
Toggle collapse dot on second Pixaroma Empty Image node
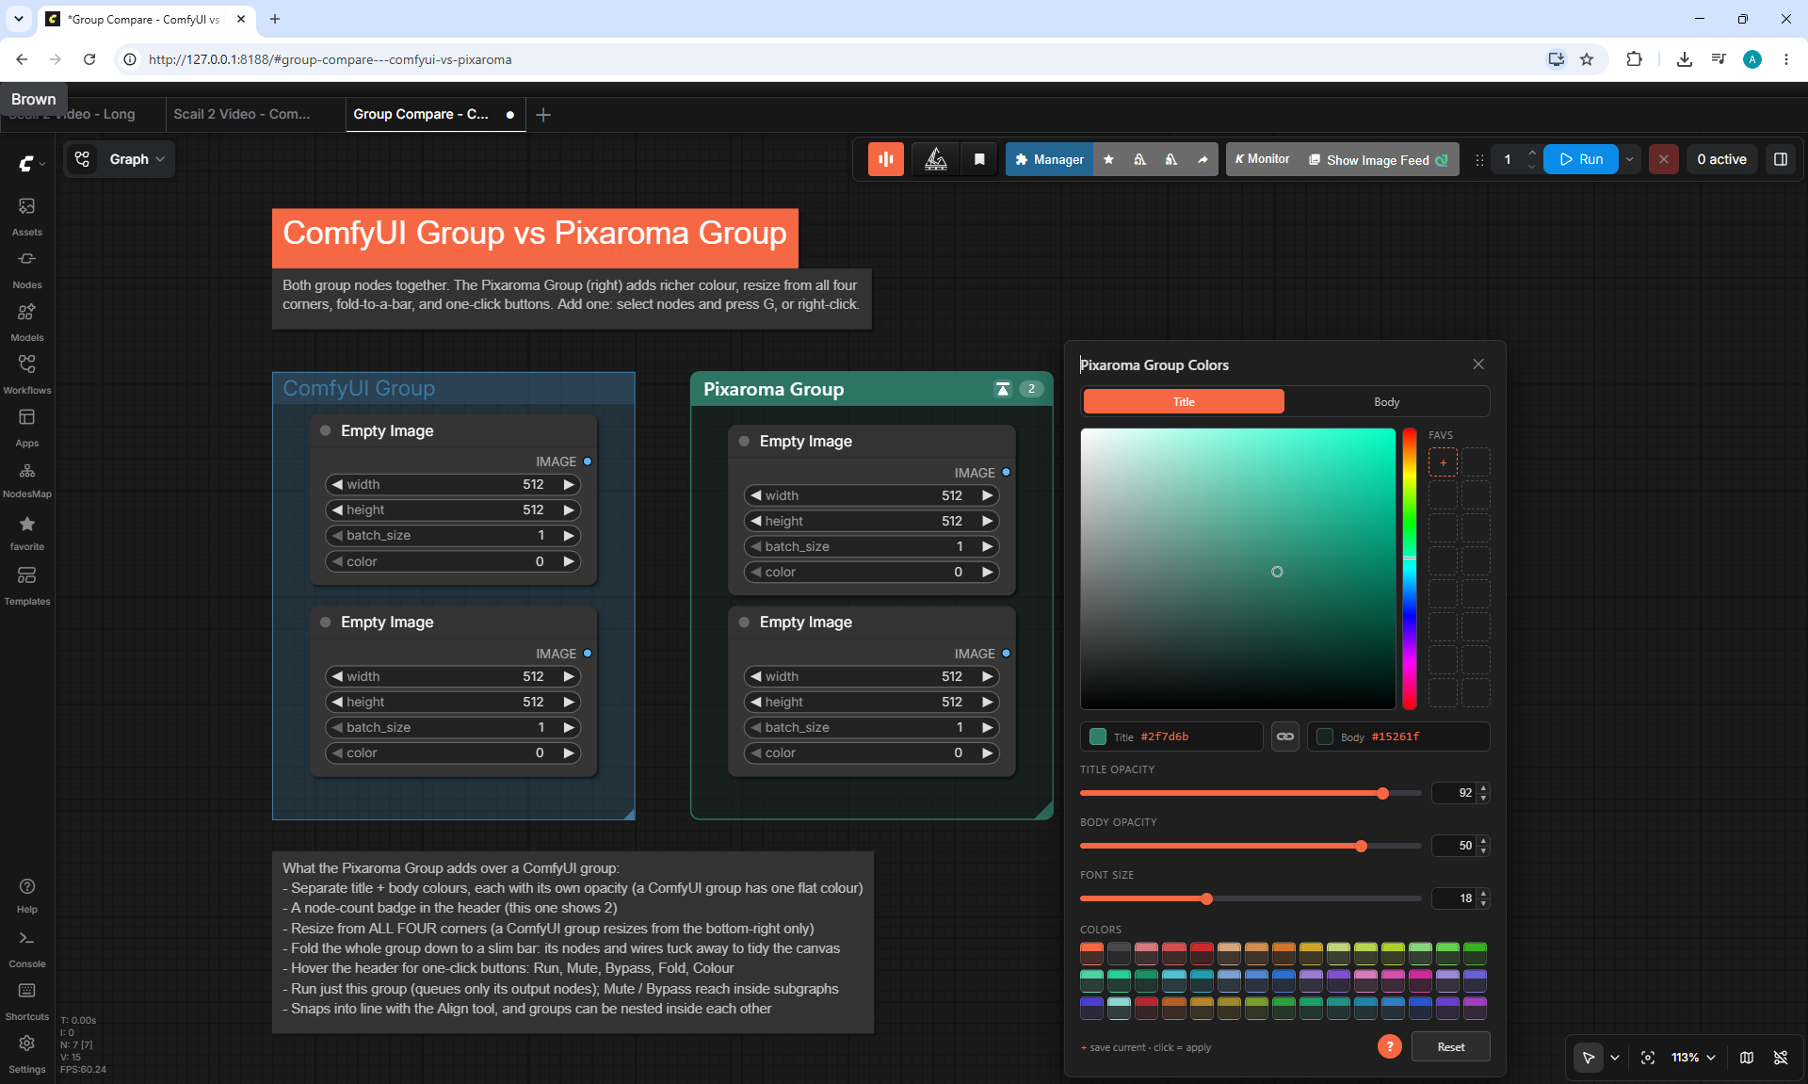(x=744, y=622)
